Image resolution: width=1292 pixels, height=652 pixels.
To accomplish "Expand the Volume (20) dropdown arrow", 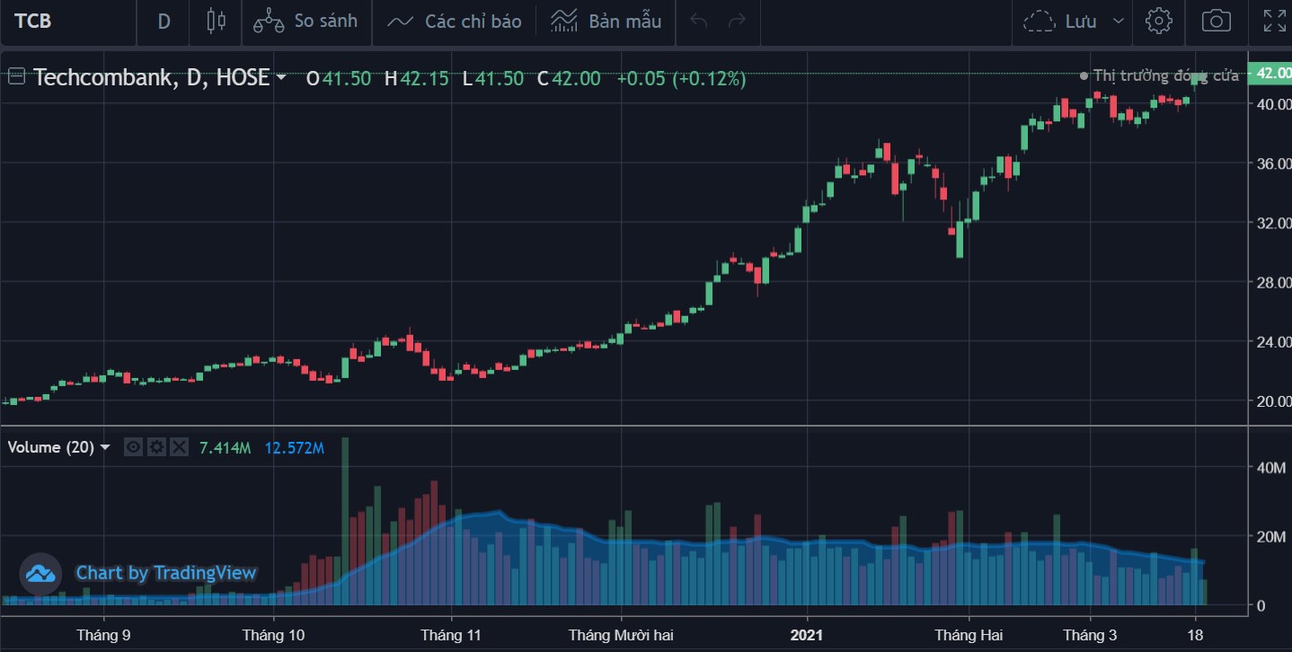I will coord(105,447).
